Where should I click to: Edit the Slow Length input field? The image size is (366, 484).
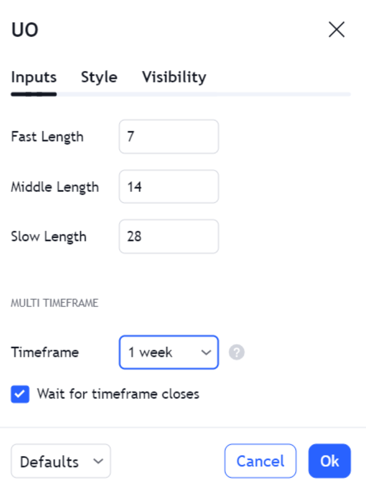pyautogui.click(x=168, y=237)
